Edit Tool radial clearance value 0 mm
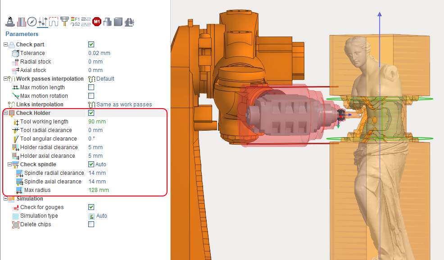444x260 pixels. click(x=95, y=130)
